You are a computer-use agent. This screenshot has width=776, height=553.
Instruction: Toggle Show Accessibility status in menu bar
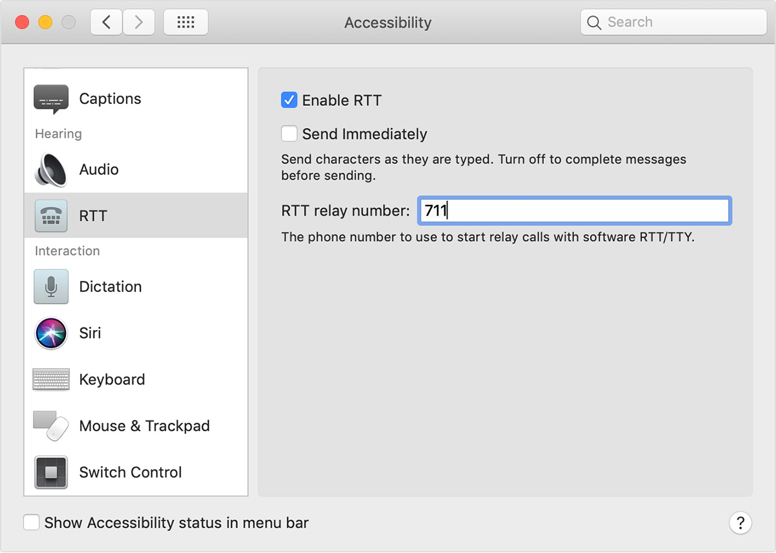(31, 523)
